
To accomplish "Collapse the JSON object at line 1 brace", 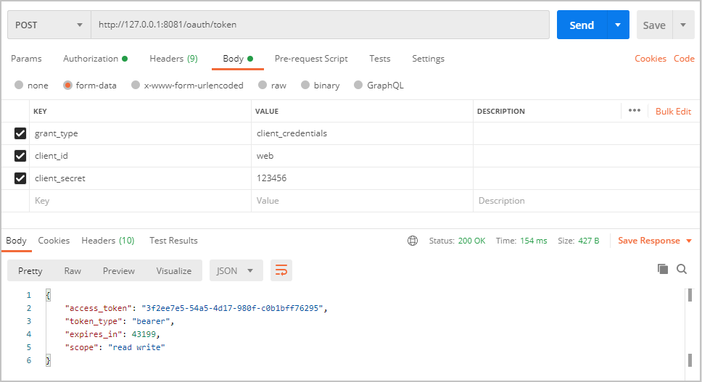I will coord(48,295).
